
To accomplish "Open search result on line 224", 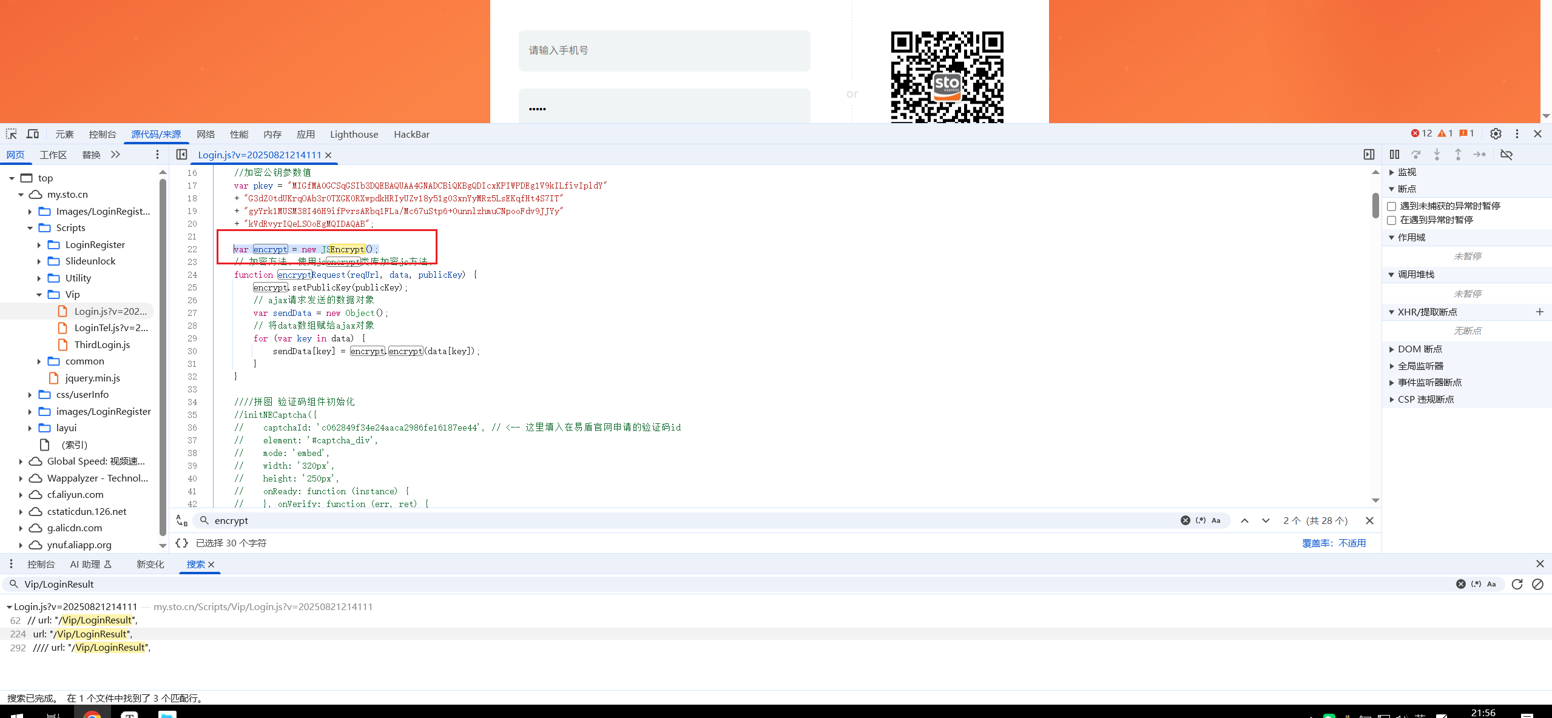I will (82, 634).
